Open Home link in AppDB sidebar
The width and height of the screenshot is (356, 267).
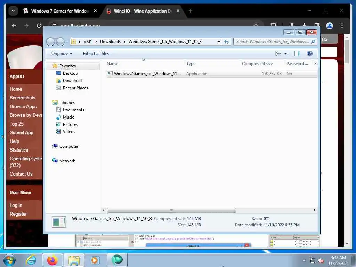click(x=16, y=89)
